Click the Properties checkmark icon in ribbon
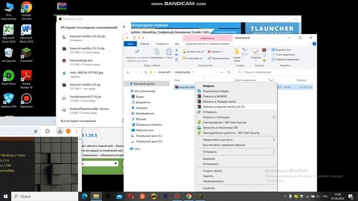 pos(256,52)
